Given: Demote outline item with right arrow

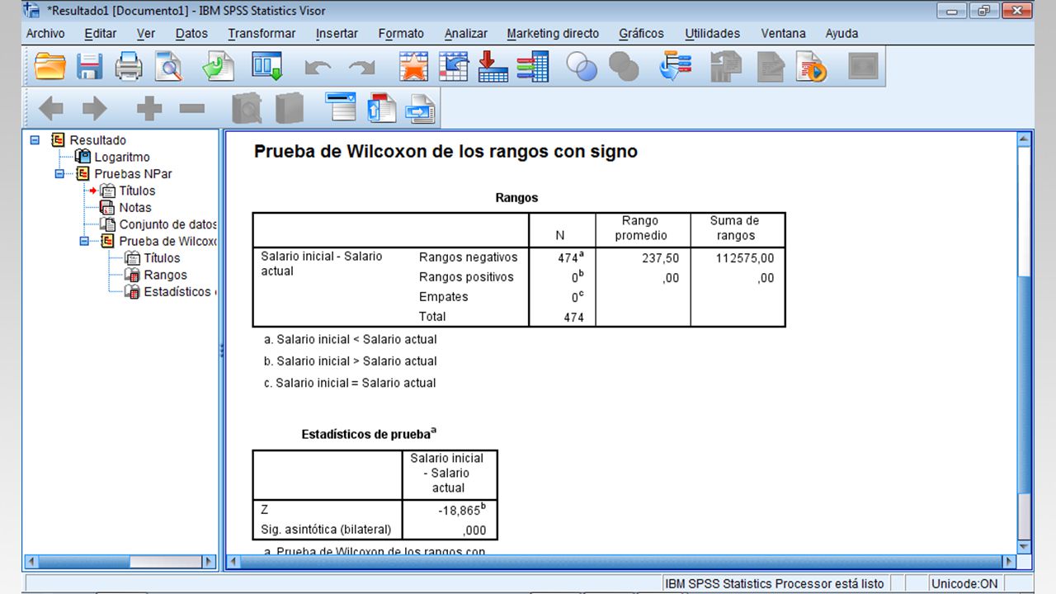Looking at the screenshot, I should click(94, 108).
